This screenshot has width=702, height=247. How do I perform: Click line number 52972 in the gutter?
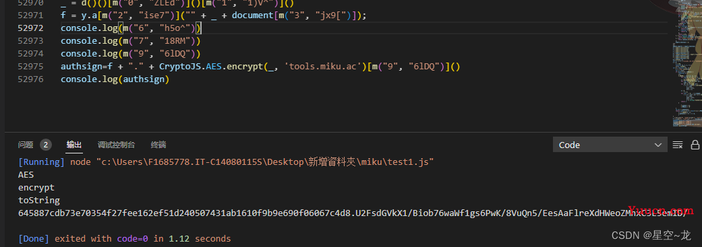coord(30,28)
